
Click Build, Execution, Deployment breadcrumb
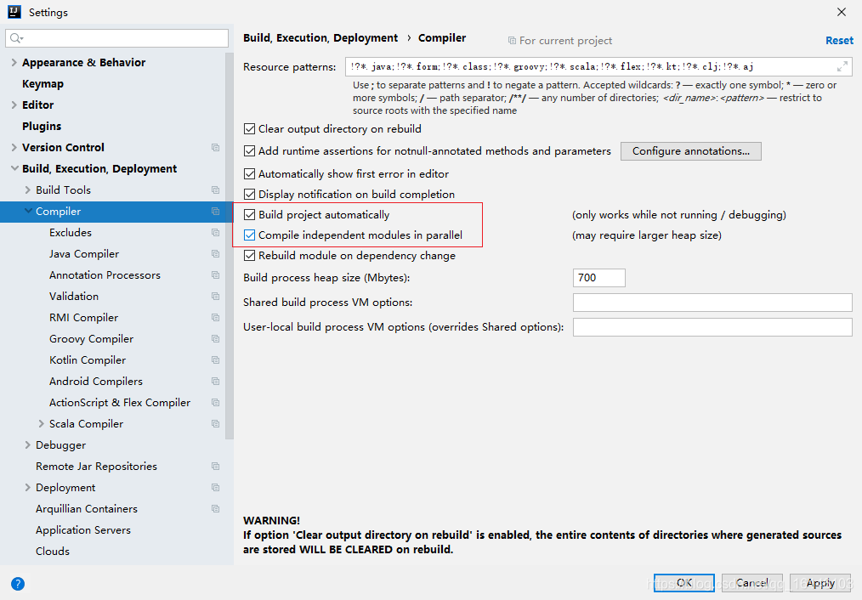point(320,38)
